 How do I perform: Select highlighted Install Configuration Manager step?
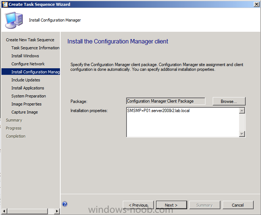click(x=31, y=72)
